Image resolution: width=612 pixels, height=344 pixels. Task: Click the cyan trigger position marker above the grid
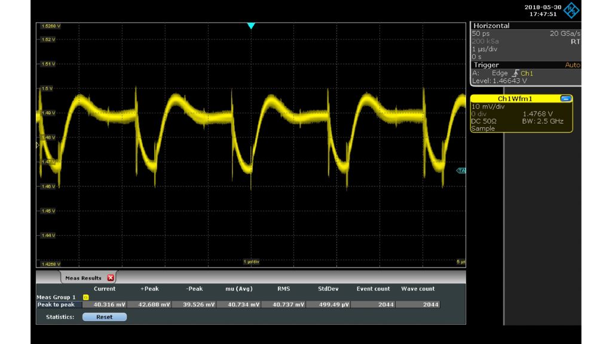click(251, 24)
